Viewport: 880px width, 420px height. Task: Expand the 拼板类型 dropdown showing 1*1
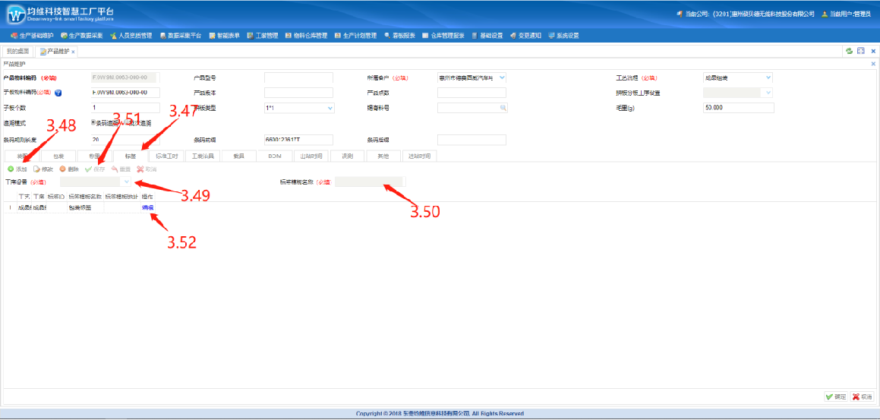point(330,108)
